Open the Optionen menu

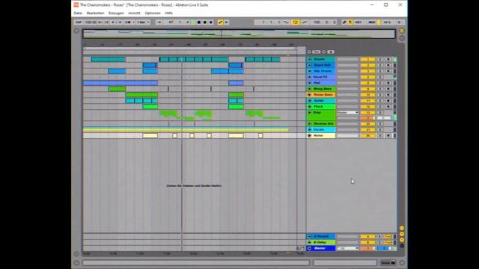coord(153,13)
